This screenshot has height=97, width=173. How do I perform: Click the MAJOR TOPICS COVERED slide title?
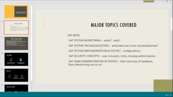[x=114, y=25]
